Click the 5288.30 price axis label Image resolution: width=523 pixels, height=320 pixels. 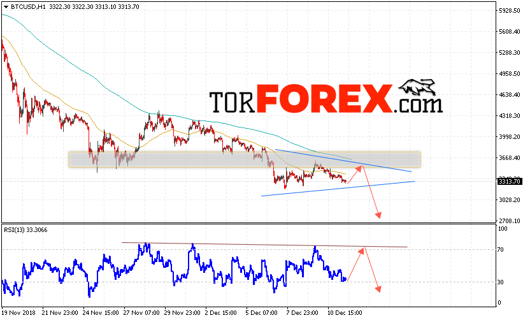(510, 53)
